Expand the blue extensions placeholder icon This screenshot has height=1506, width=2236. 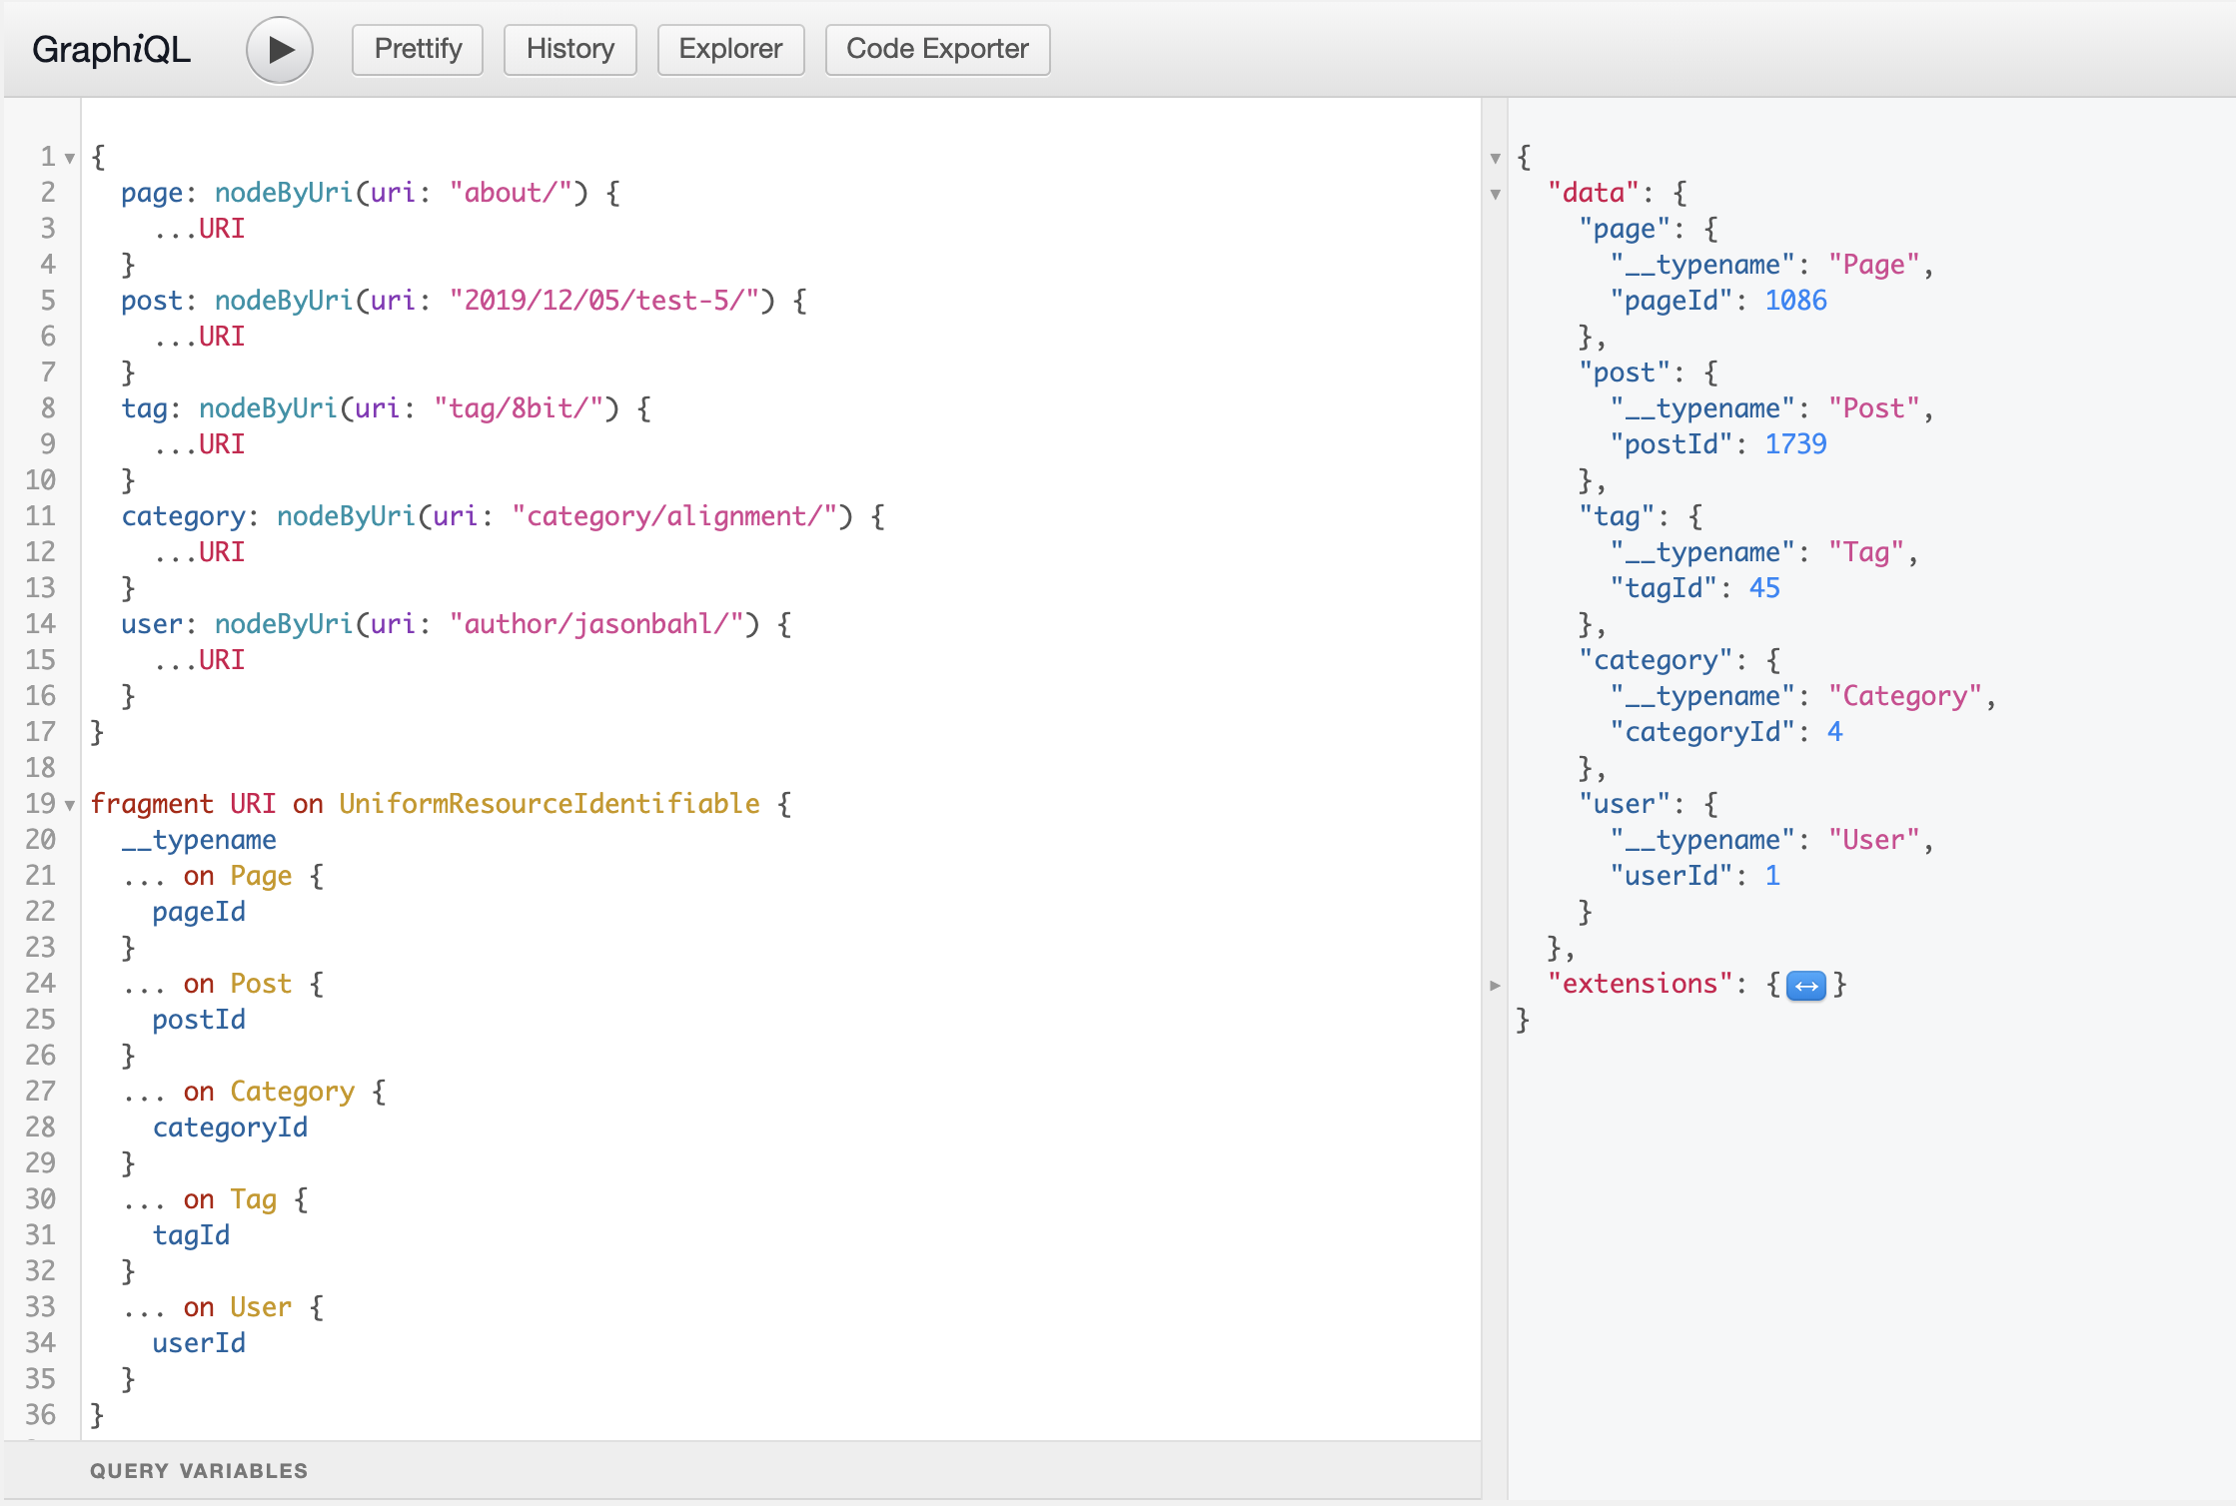(1806, 986)
